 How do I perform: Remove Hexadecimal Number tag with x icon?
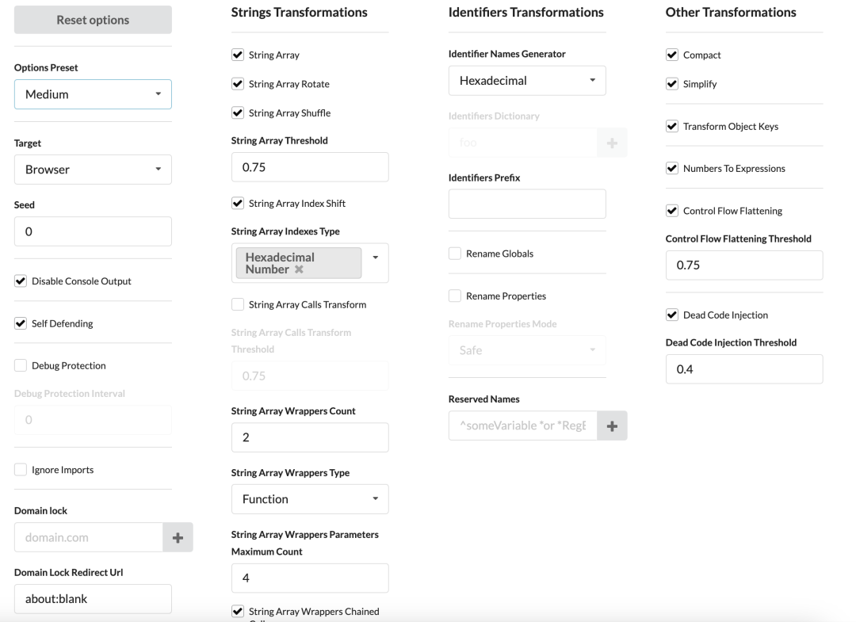(x=299, y=269)
